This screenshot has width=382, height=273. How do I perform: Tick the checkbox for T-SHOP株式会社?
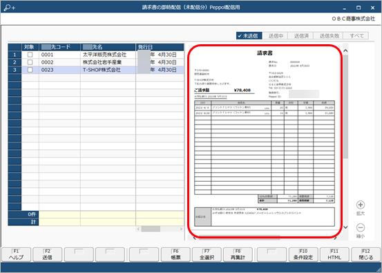click(x=30, y=70)
